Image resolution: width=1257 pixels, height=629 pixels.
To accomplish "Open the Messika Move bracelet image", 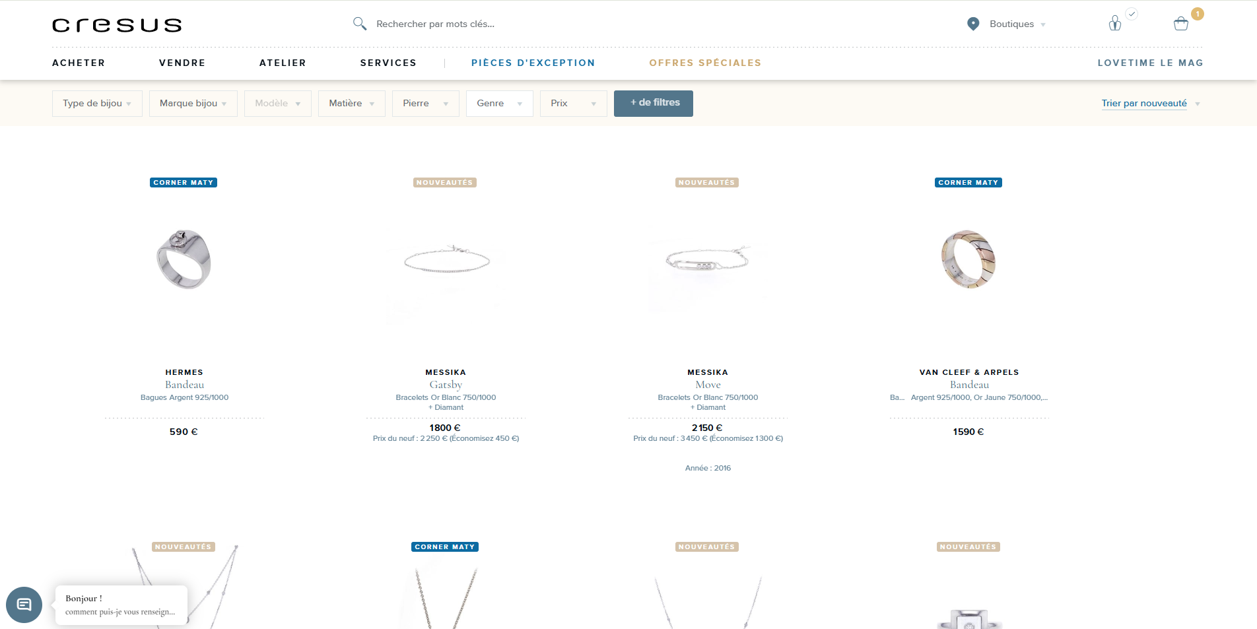I will tap(708, 259).
